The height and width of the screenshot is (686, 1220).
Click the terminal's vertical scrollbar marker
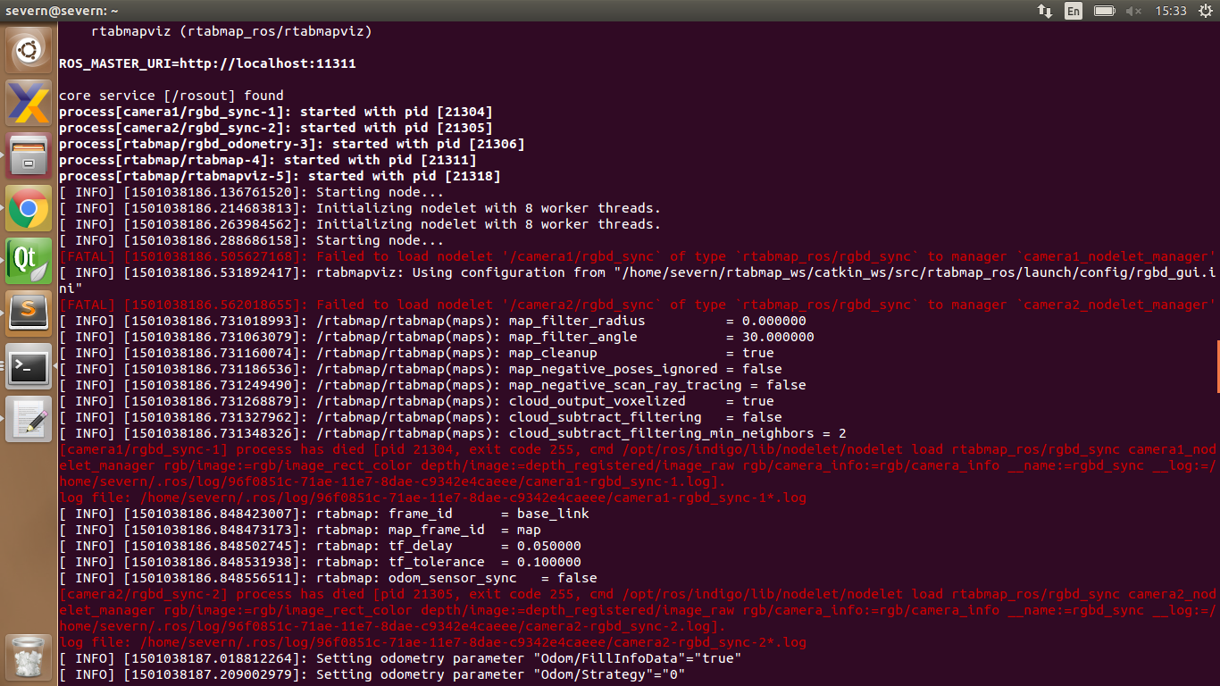[1217, 366]
